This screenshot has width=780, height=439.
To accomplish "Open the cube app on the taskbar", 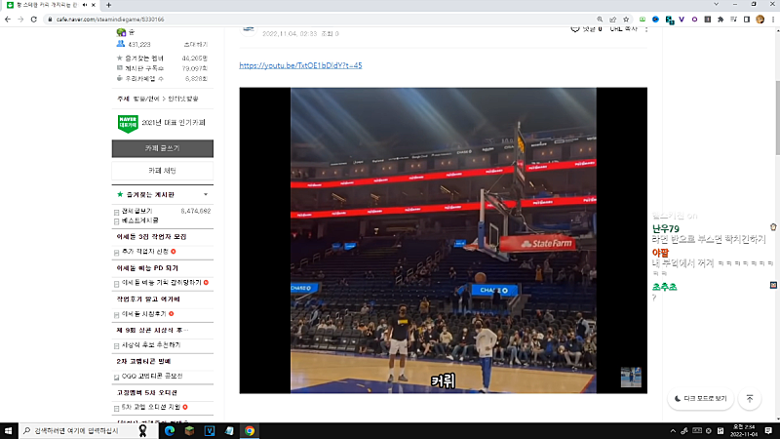I will pos(189,431).
